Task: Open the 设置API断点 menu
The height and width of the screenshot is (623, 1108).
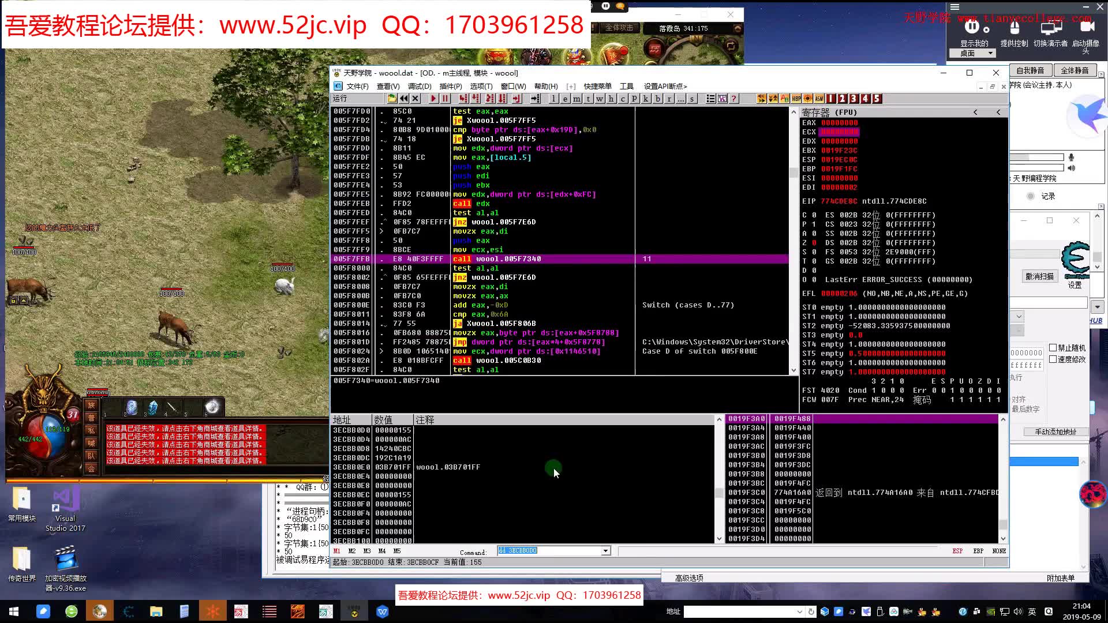Action: tap(665, 86)
